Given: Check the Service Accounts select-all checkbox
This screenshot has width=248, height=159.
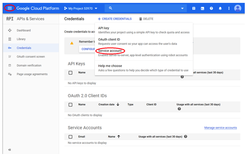Looking at the screenshot, I should click(71, 137).
